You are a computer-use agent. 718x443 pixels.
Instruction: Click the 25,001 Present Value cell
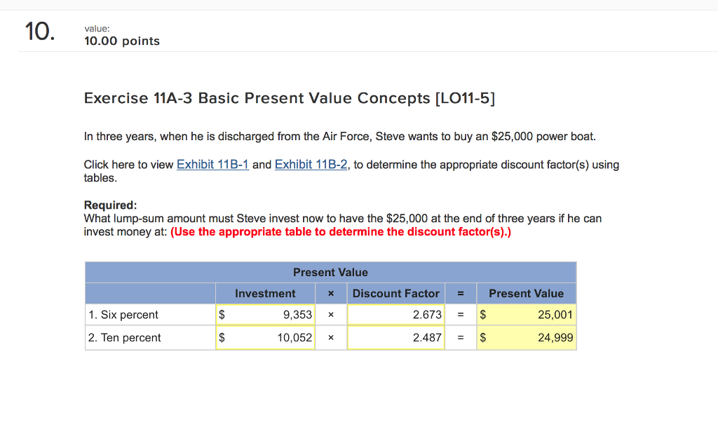pyautogui.click(x=526, y=315)
